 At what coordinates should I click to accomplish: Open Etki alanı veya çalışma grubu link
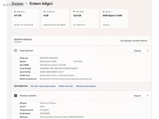click(x=43, y=86)
